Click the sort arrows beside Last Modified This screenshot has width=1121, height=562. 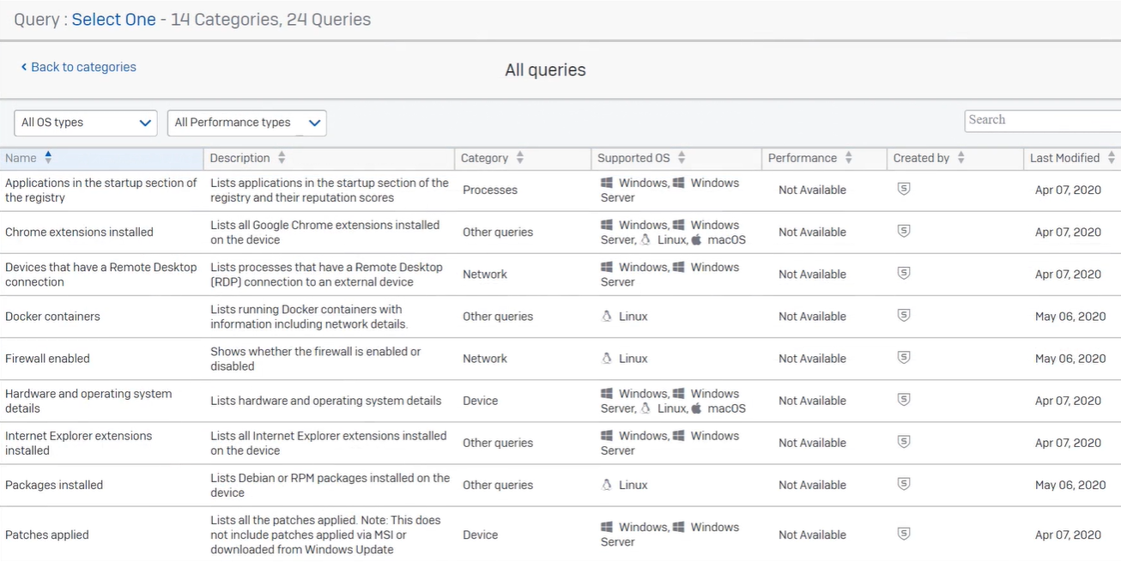coord(1110,158)
